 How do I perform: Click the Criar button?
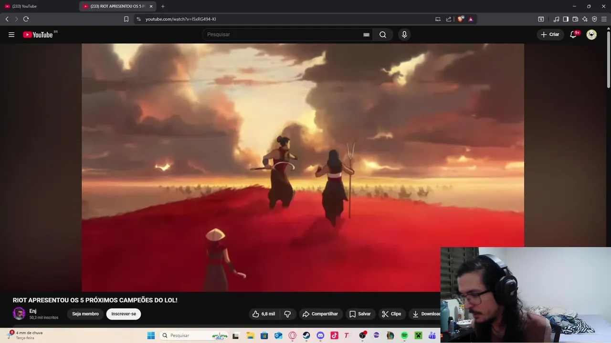pos(550,34)
